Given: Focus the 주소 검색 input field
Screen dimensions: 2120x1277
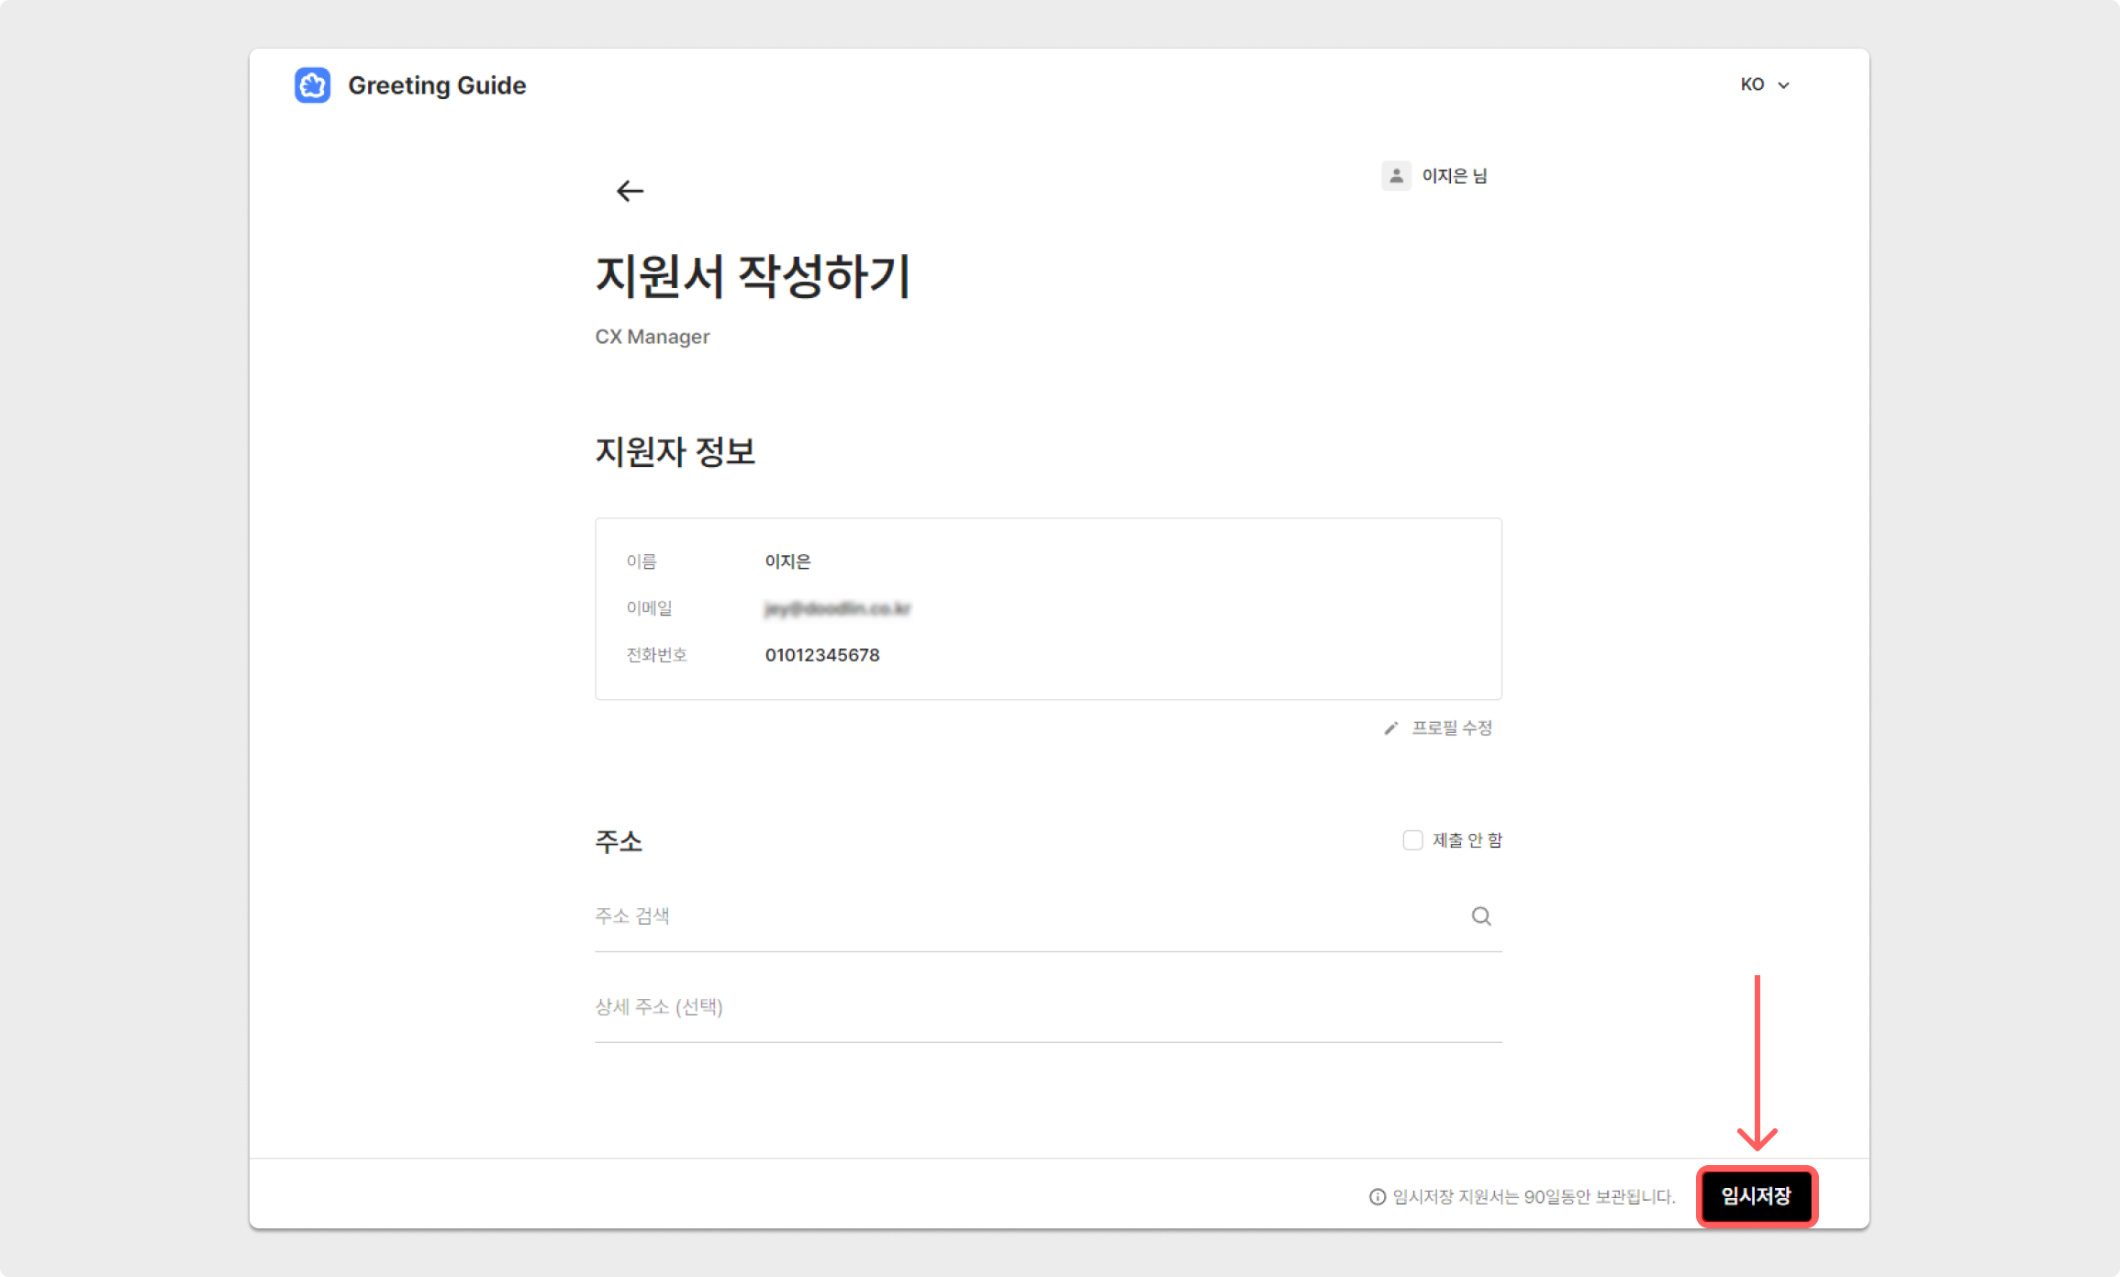Looking at the screenshot, I should (x=1010, y=916).
